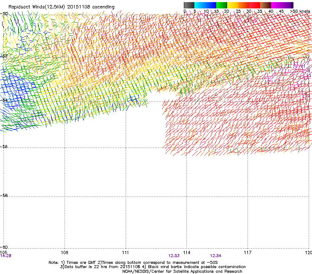Click the '105' longitude axis label
Viewport: 312px width, 274px height.
click(3, 253)
